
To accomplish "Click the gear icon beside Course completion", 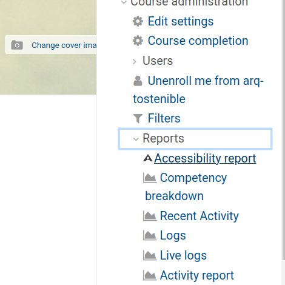I will point(138,41).
